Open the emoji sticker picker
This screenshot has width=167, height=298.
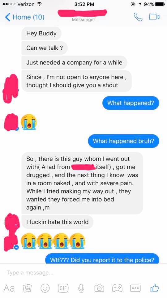point(45,288)
